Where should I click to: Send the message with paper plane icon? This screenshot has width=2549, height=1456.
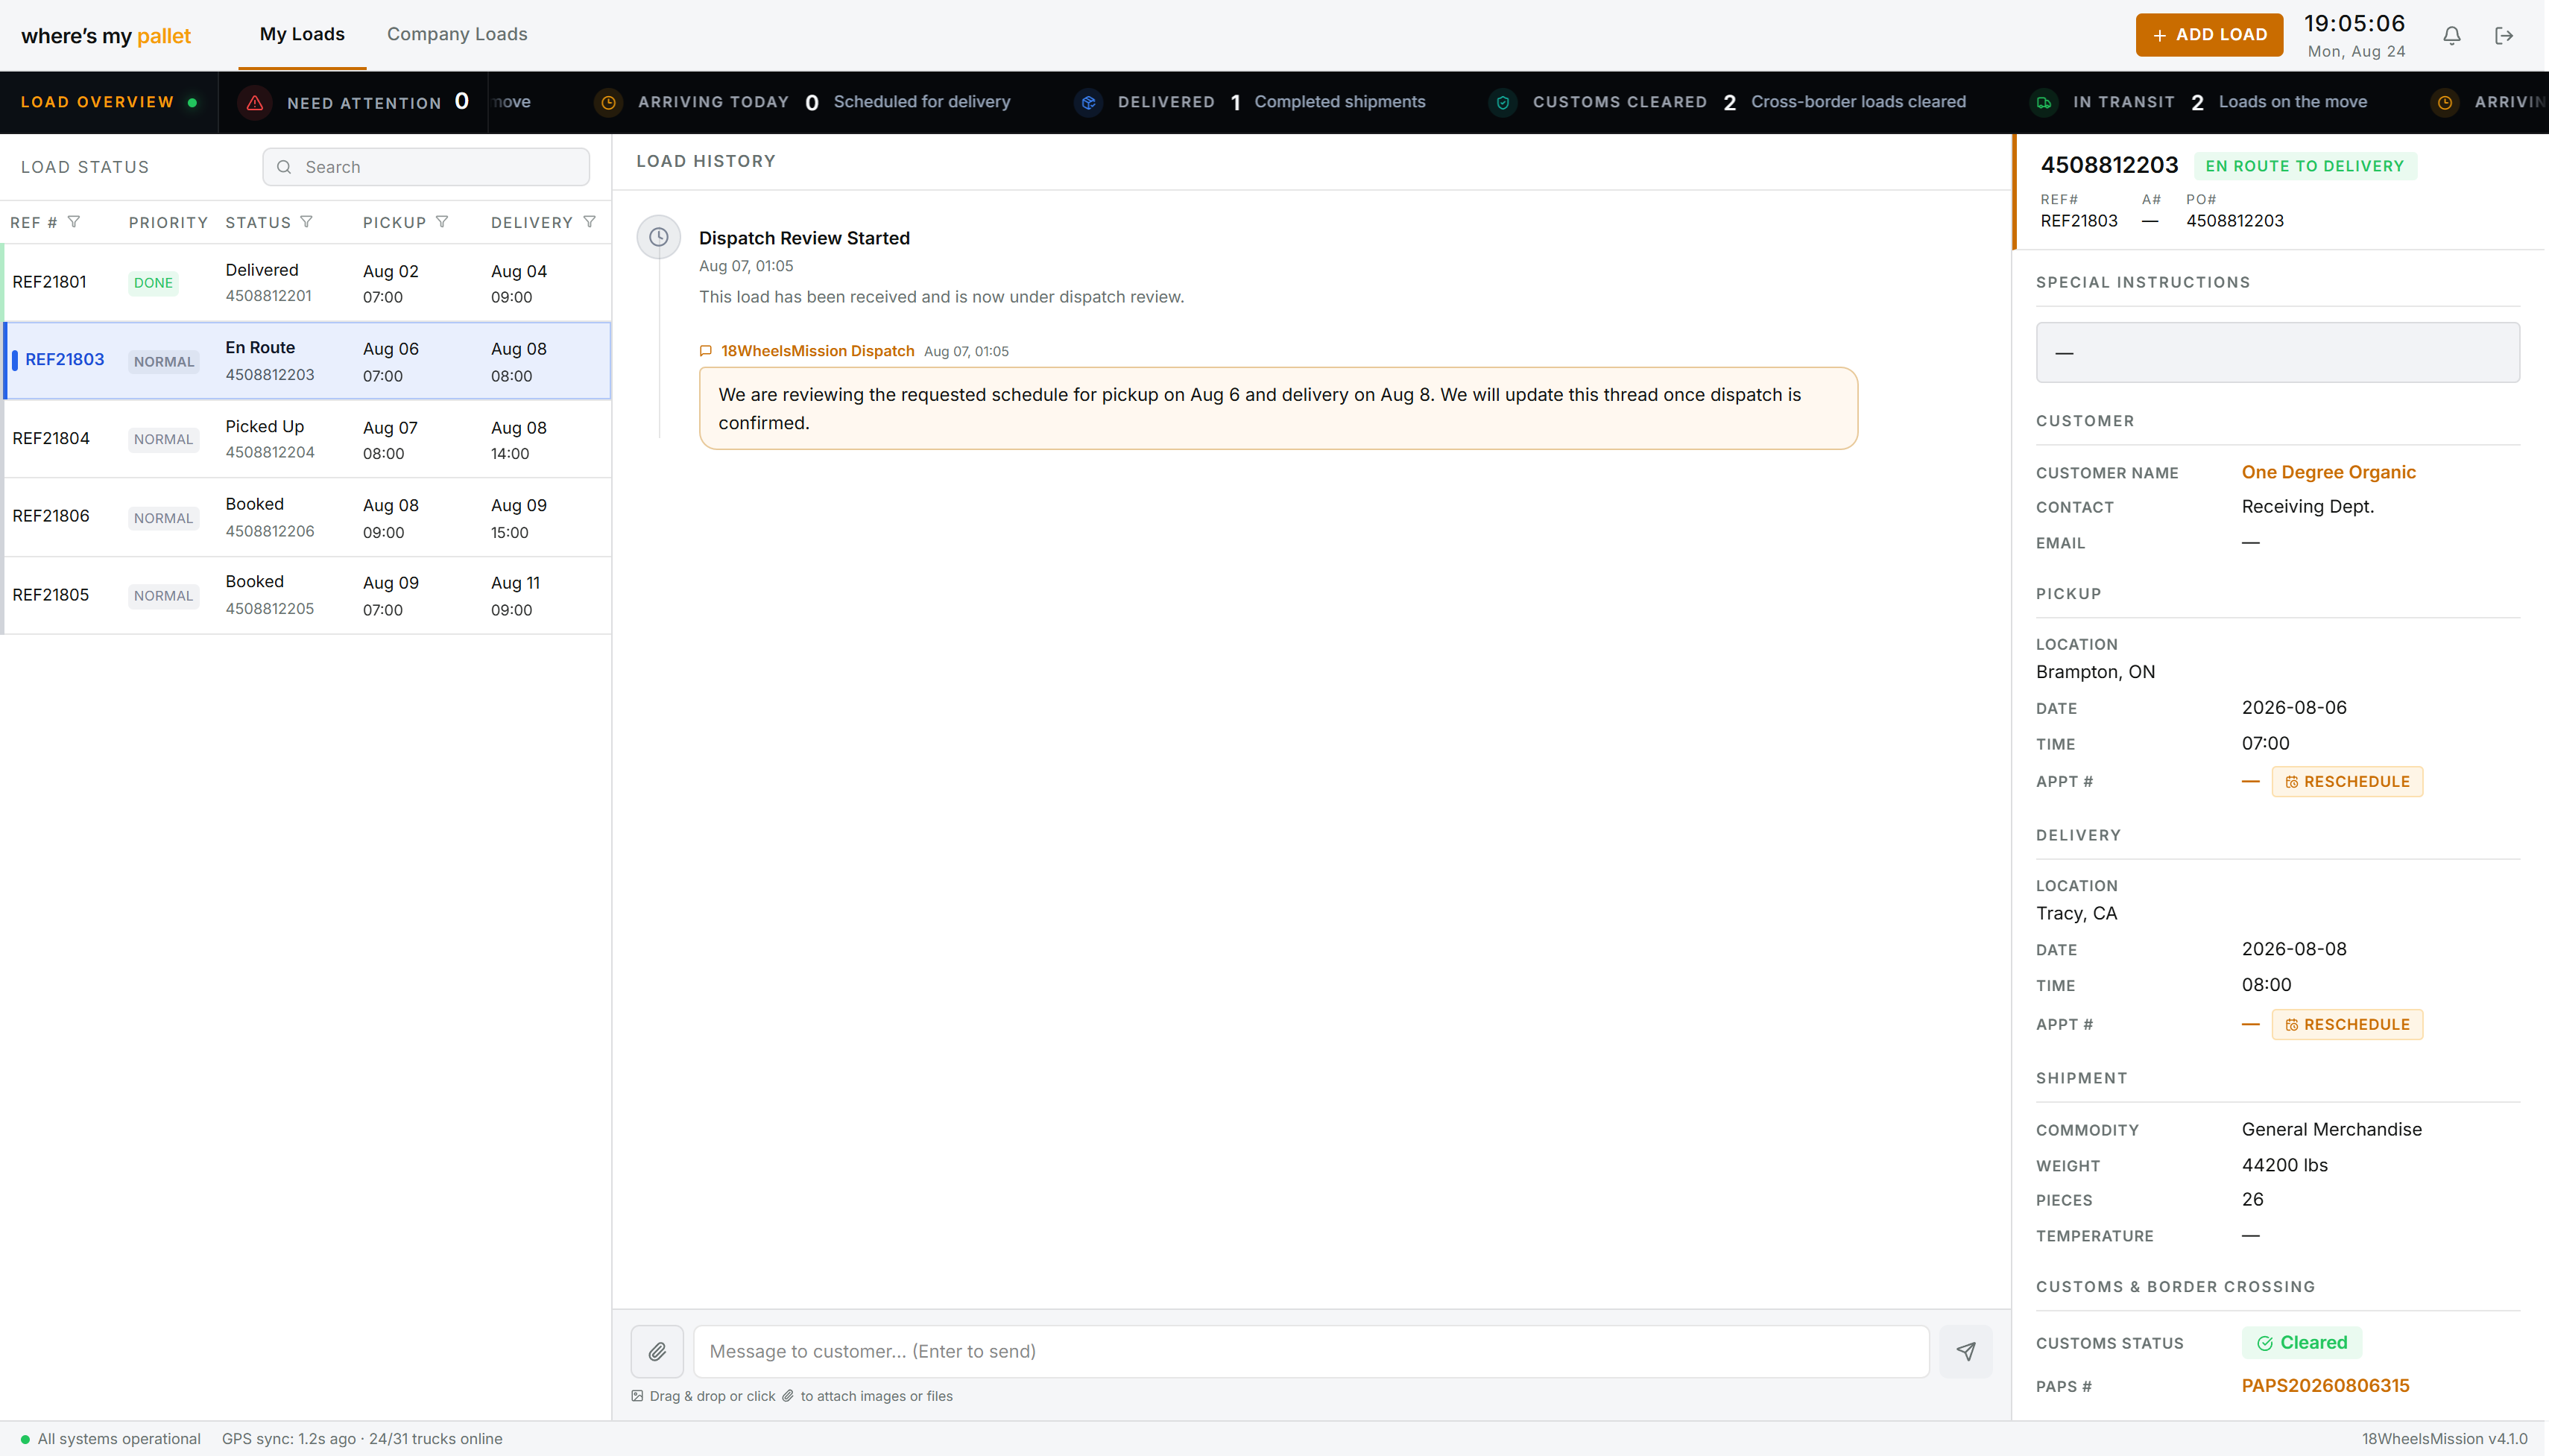click(x=1966, y=1352)
